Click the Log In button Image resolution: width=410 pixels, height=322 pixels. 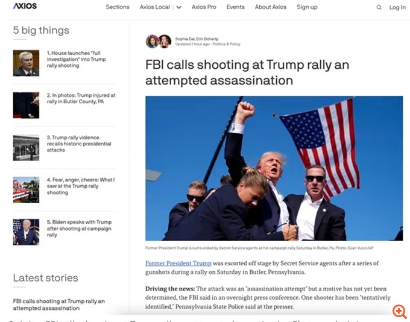click(x=397, y=7)
